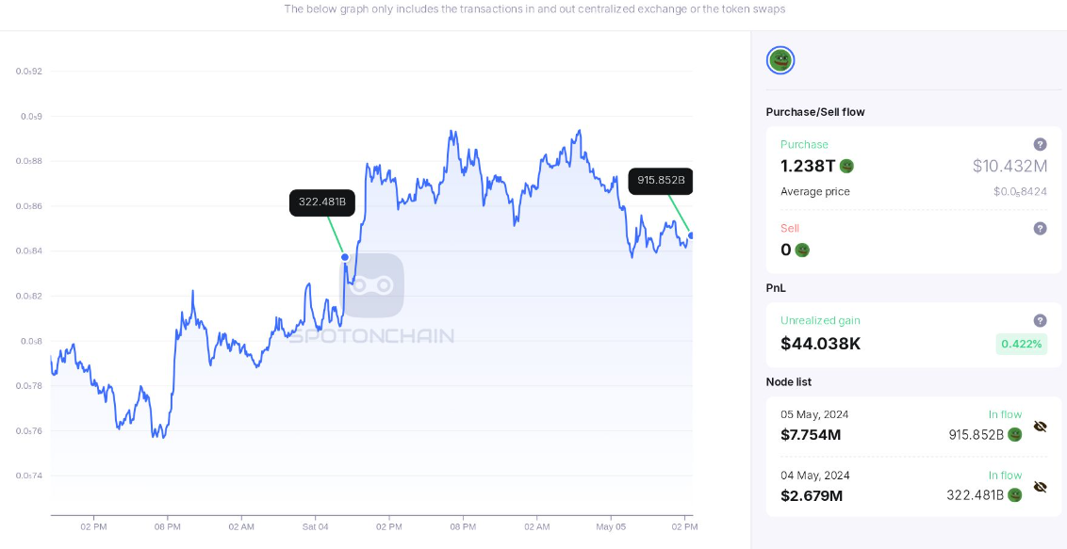The width and height of the screenshot is (1067, 549).
Task: Click the PEPE coin icon beside 1.238T
Action: pos(846,166)
